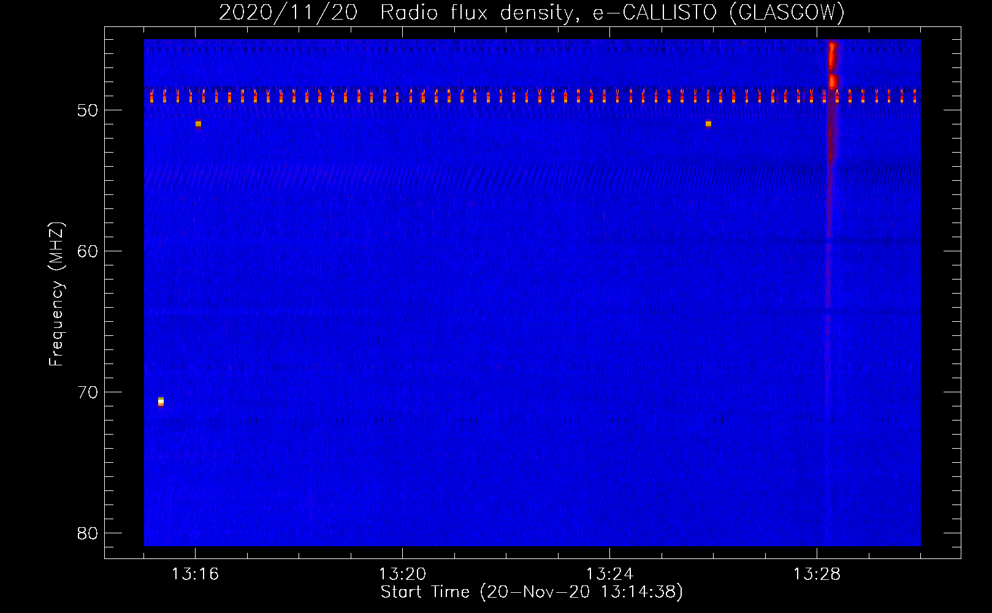
Task: Click the plot title "Radio flux density, e-CALLISTO (GLASGOW)"
Action: 612,12
